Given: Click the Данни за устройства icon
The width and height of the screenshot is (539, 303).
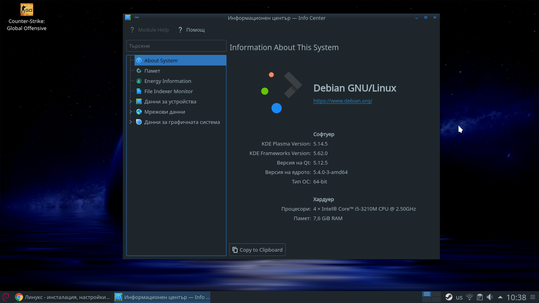Looking at the screenshot, I should pyautogui.click(x=139, y=101).
